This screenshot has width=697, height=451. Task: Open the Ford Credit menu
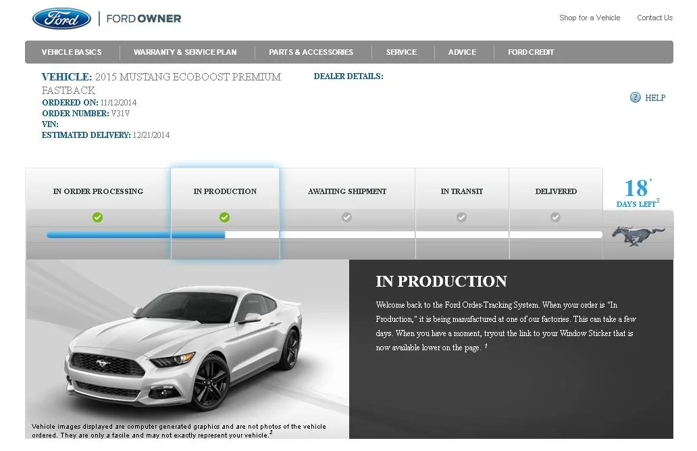coord(531,52)
